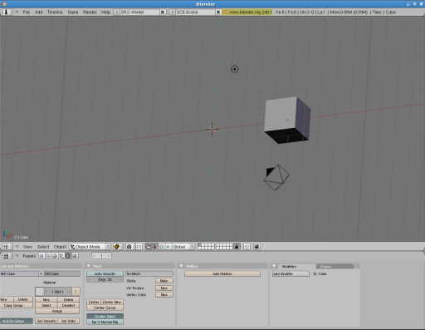Open the Timeline menu

55,12
